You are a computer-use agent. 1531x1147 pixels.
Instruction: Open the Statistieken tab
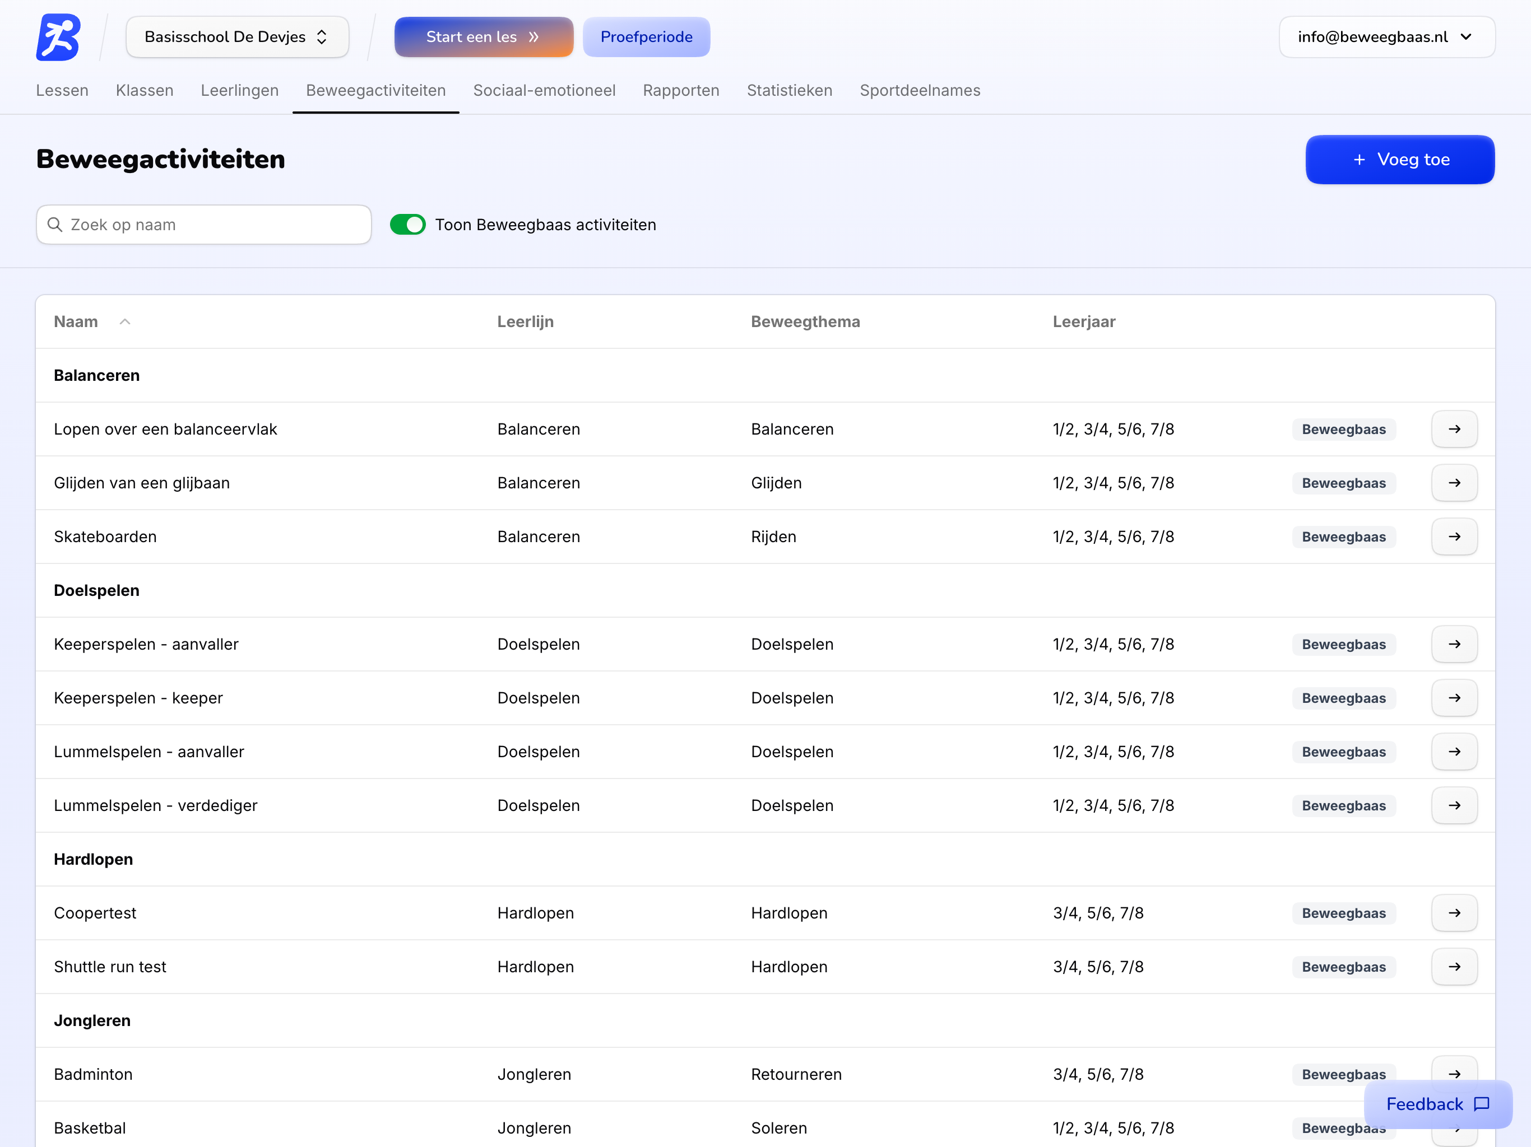point(789,91)
